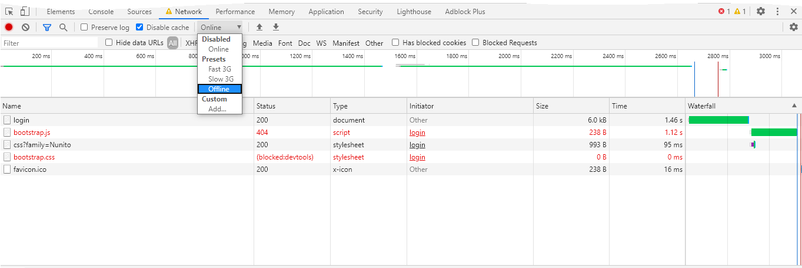This screenshot has width=802, height=268.
Task: Uncheck the Disable cache checkbox
Action: click(x=139, y=27)
